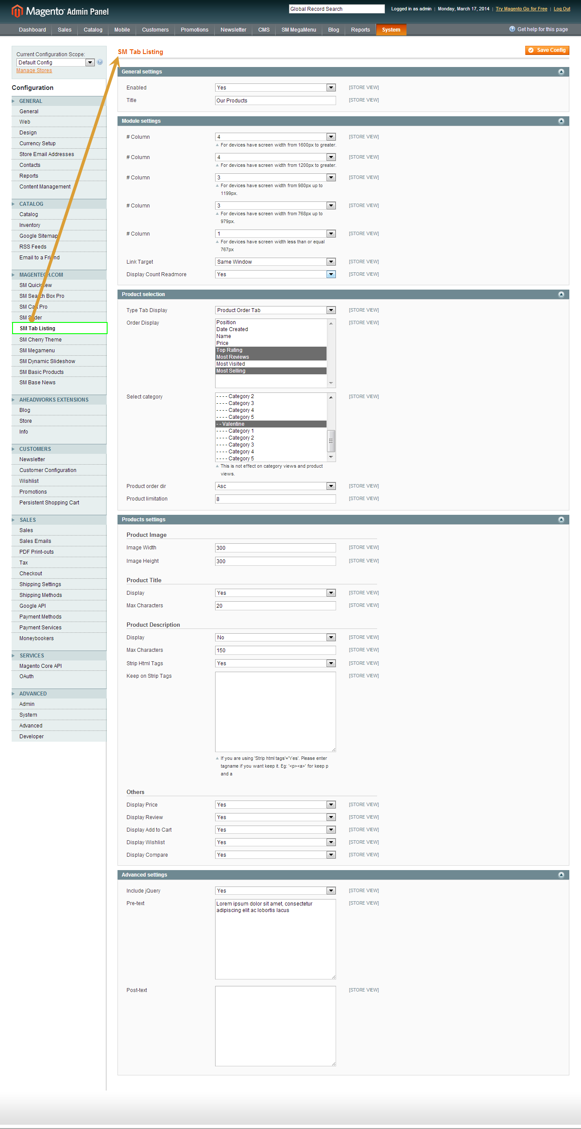Collapse the CUSTOMERS sidebar group
The height and width of the screenshot is (1129, 581).
pos(59,449)
